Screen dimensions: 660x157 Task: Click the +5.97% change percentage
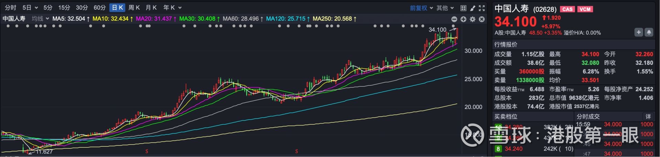[551, 26]
